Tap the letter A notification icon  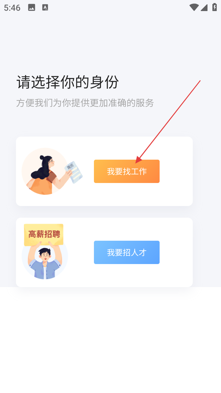coord(45,8)
